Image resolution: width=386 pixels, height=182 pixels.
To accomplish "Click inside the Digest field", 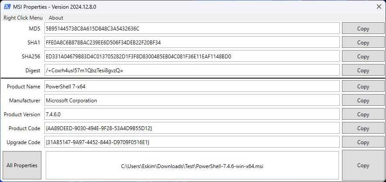I will click(192, 71).
